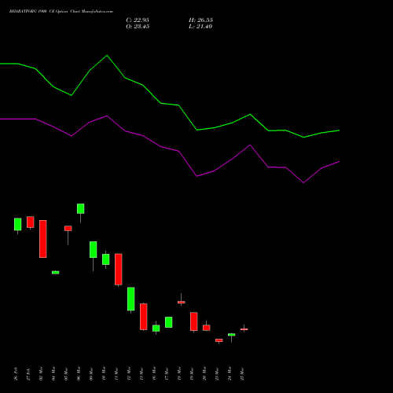Select the green candlestick above 09 Mar
The height and width of the screenshot is (393, 393).
(x=94, y=250)
